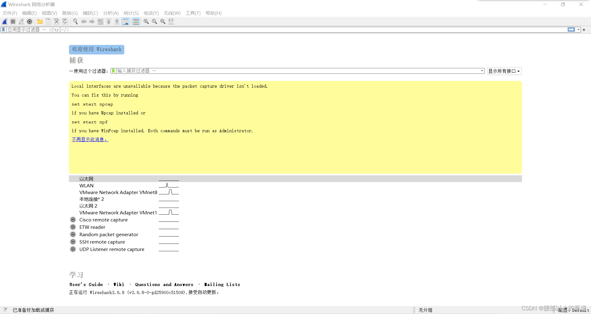Image resolution: width=591 pixels, height=314 pixels.
Task: Click go to last packet icon
Action: point(117,22)
